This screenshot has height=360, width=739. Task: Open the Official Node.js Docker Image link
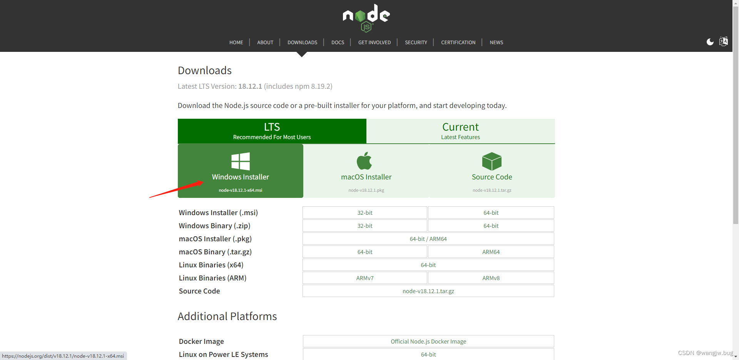coord(428,341)
